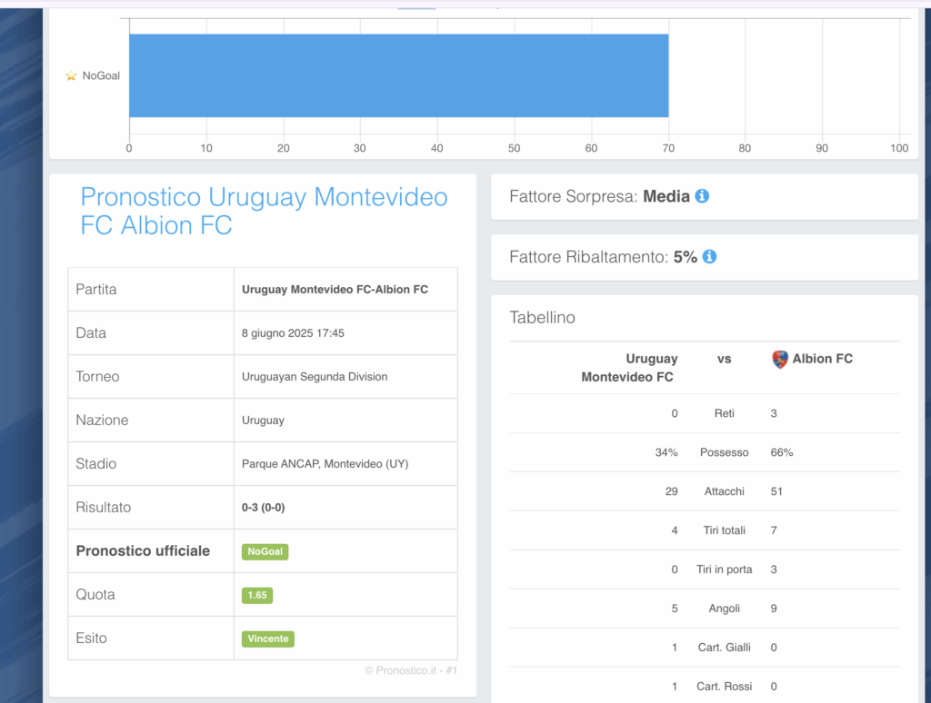Viewport: 931px width, 703px height.
Task: Click the Fattore Sorpresa Media text
Action: 600,196
